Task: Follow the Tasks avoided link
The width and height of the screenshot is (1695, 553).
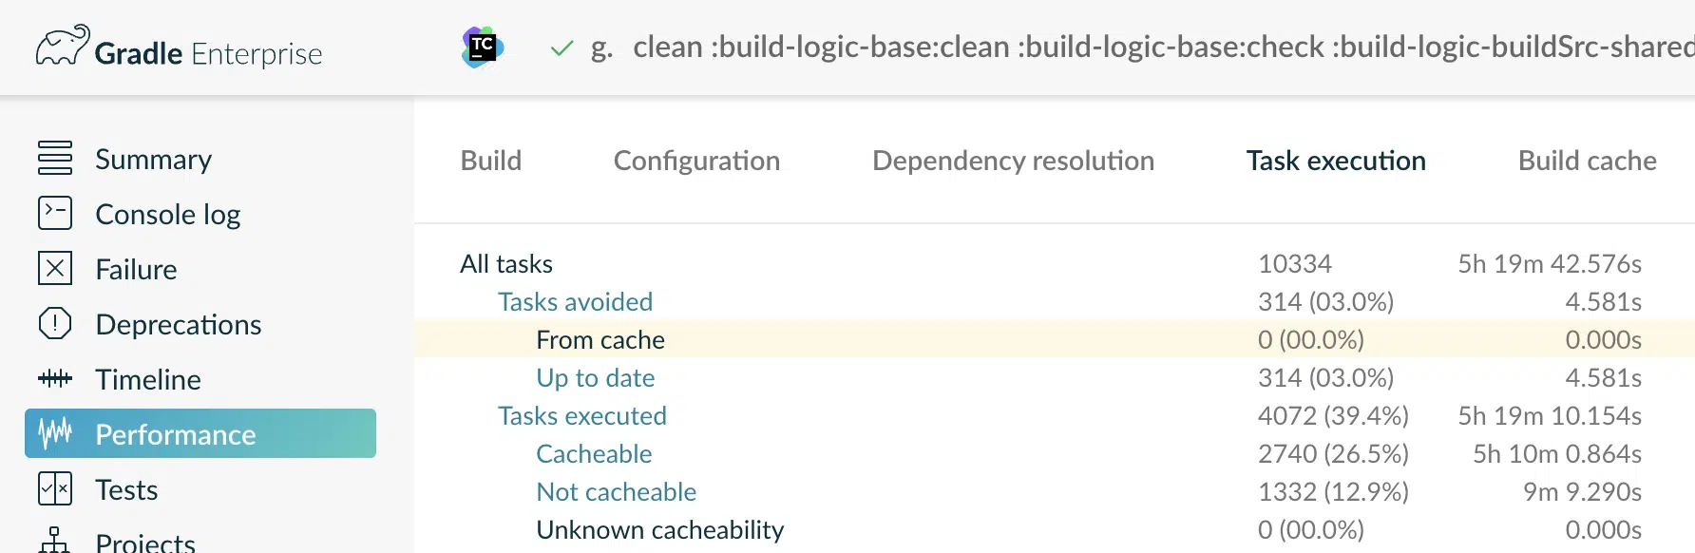Action: 575,302
